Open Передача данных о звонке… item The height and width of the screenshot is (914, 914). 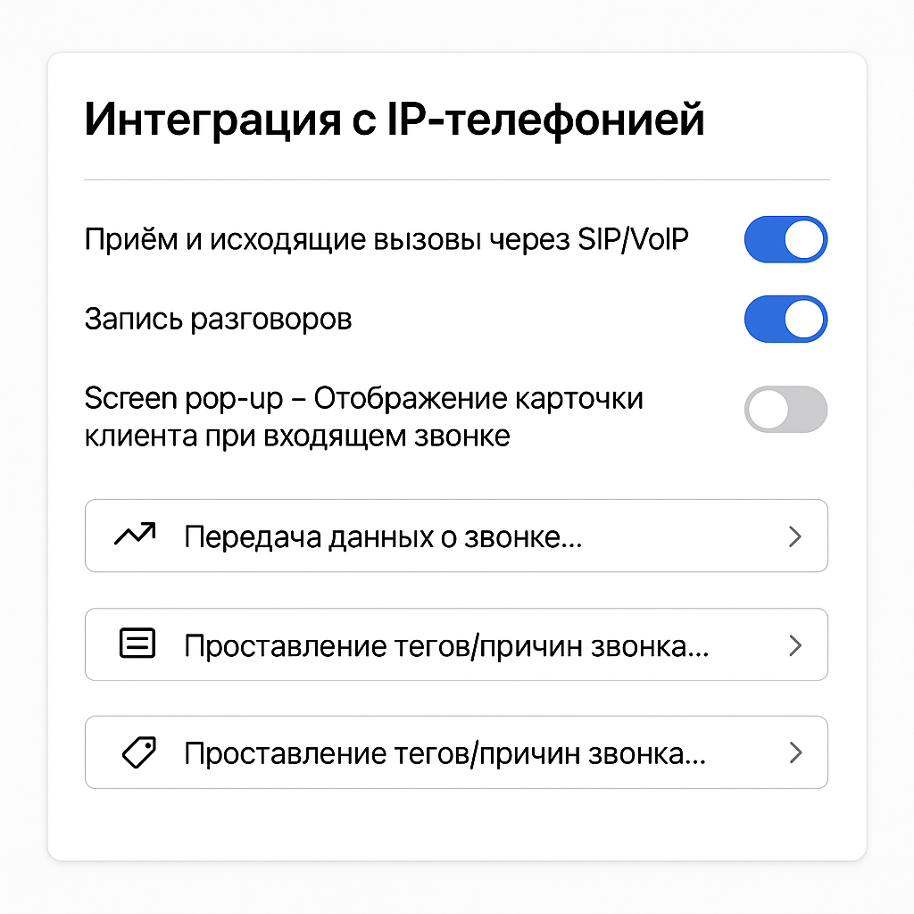pos(456,536)
